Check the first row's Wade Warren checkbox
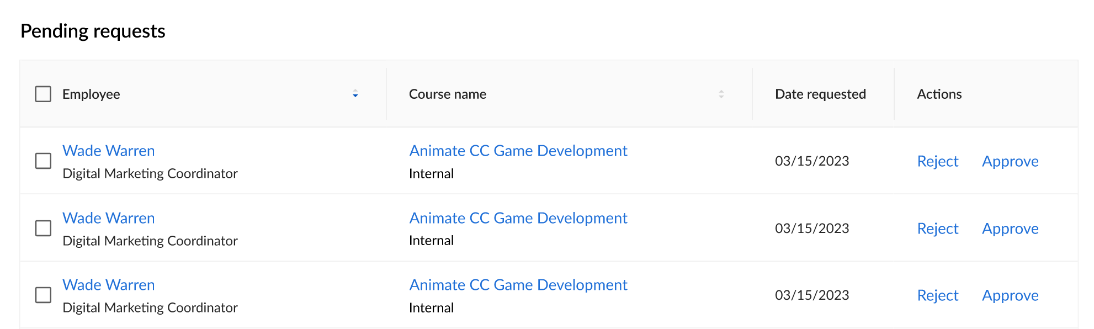Screen dimensions: 1094x329 tap(43, 161)
